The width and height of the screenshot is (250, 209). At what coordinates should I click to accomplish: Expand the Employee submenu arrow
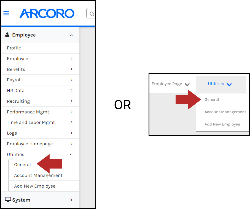coord(71,58)
